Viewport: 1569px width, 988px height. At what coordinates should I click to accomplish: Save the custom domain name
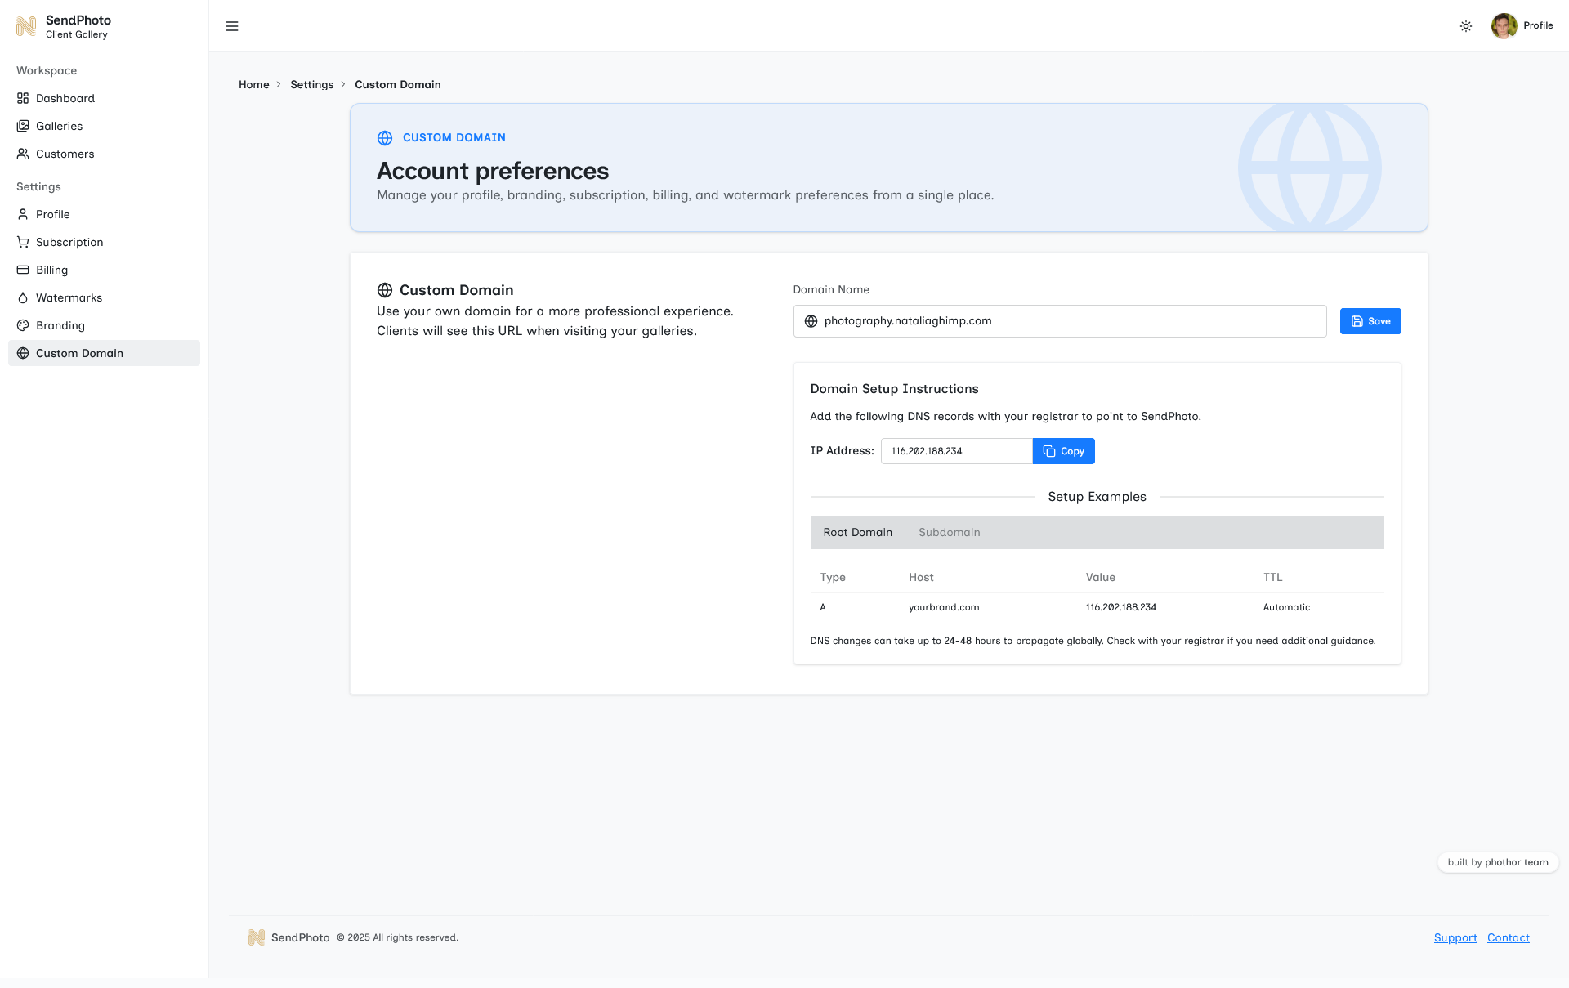pos(1370,320)
